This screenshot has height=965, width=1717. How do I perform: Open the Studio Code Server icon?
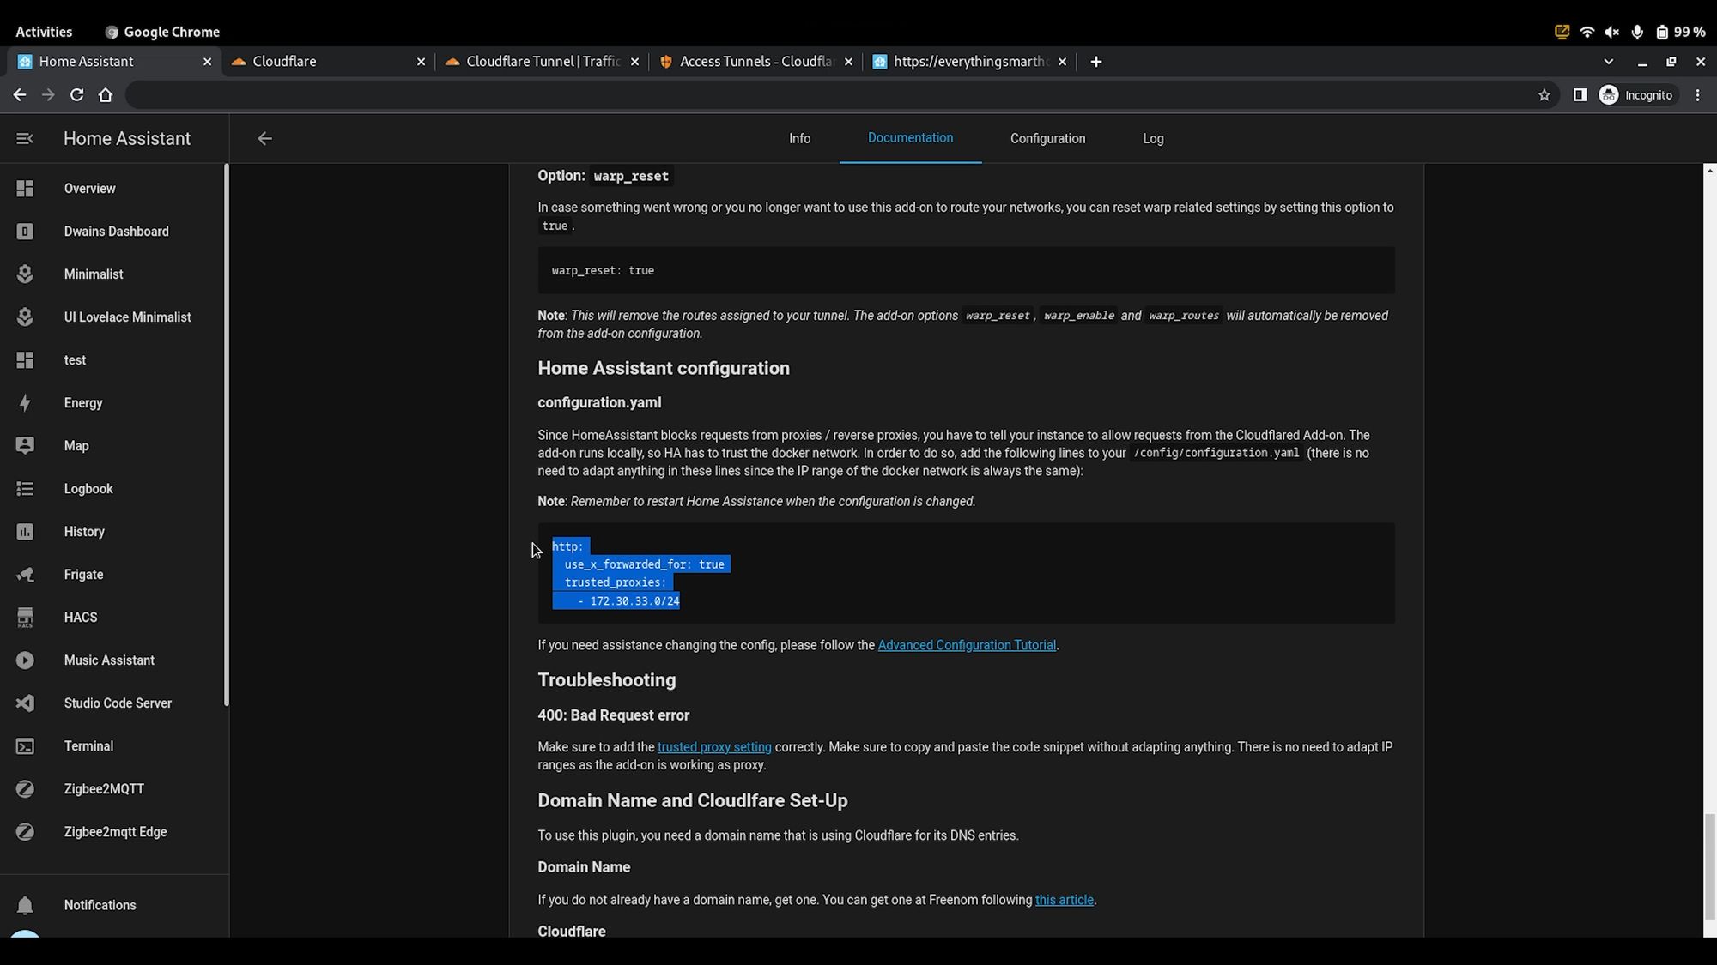point(25,703)
